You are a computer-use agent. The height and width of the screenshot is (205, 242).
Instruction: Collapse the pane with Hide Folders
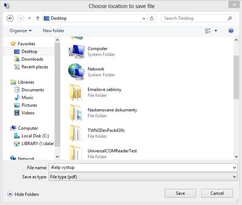(23, 194)
